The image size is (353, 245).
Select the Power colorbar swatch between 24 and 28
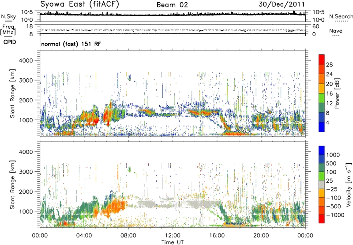[x=322, y=69]
